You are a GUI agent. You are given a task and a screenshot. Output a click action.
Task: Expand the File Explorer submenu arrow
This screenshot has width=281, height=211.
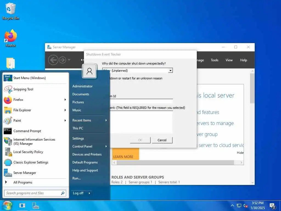pyautogui.click(x=65, y=110)
